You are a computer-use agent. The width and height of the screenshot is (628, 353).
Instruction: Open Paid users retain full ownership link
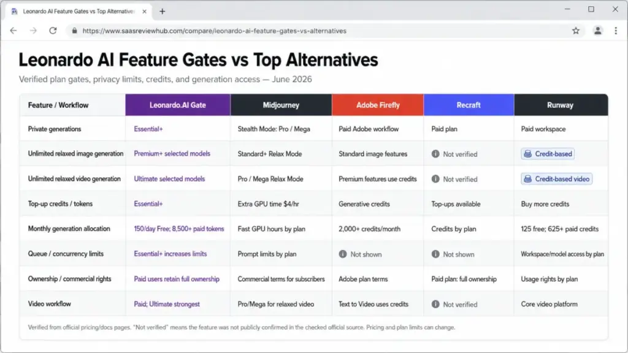pos(177,279)
